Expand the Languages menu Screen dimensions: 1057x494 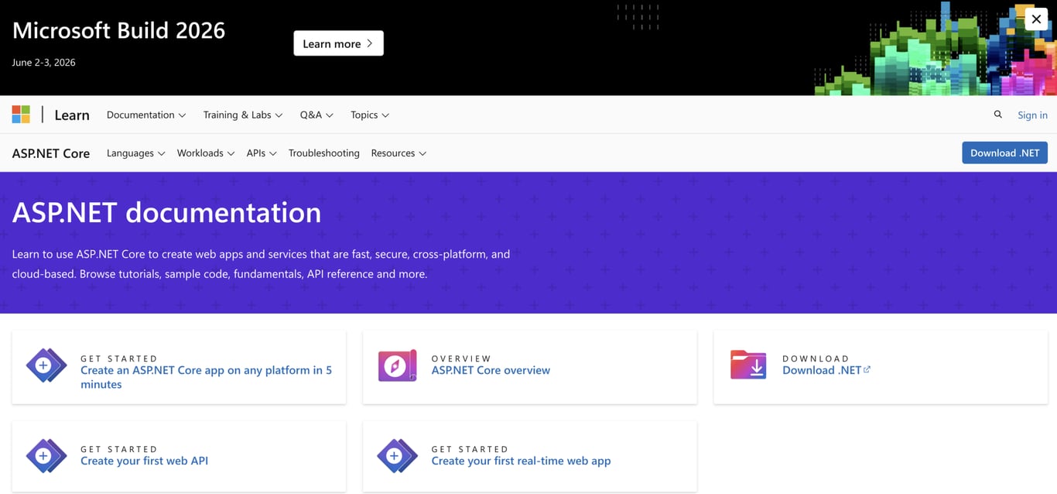pos(136,153)
